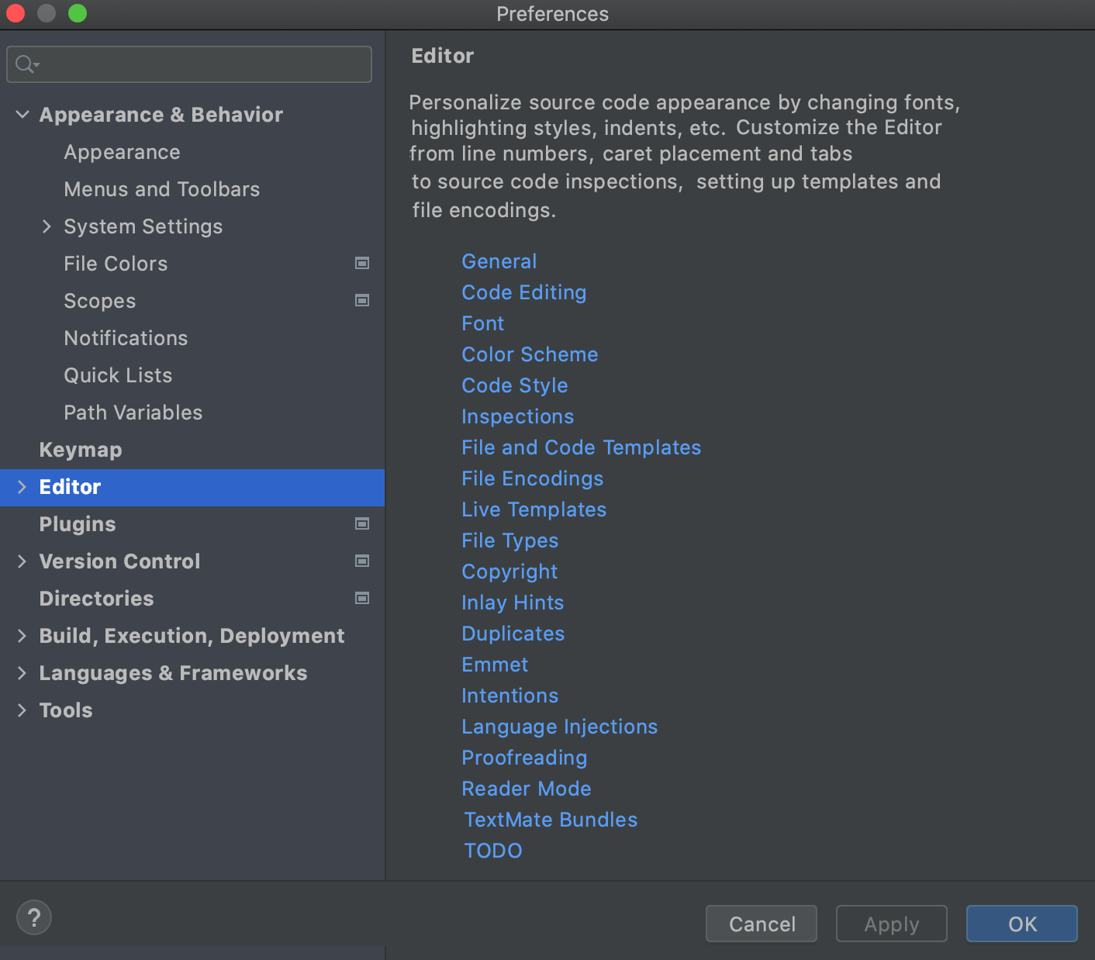
Task: Select the Notifications settings page
Action: tap(126, 338)
